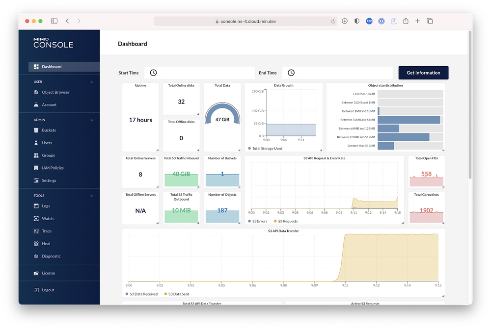Click the Start Time clock icon
The image size is (491, 329).
[153, 73]
